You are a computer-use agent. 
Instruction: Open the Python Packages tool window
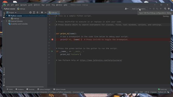click(x=44, y=89)
